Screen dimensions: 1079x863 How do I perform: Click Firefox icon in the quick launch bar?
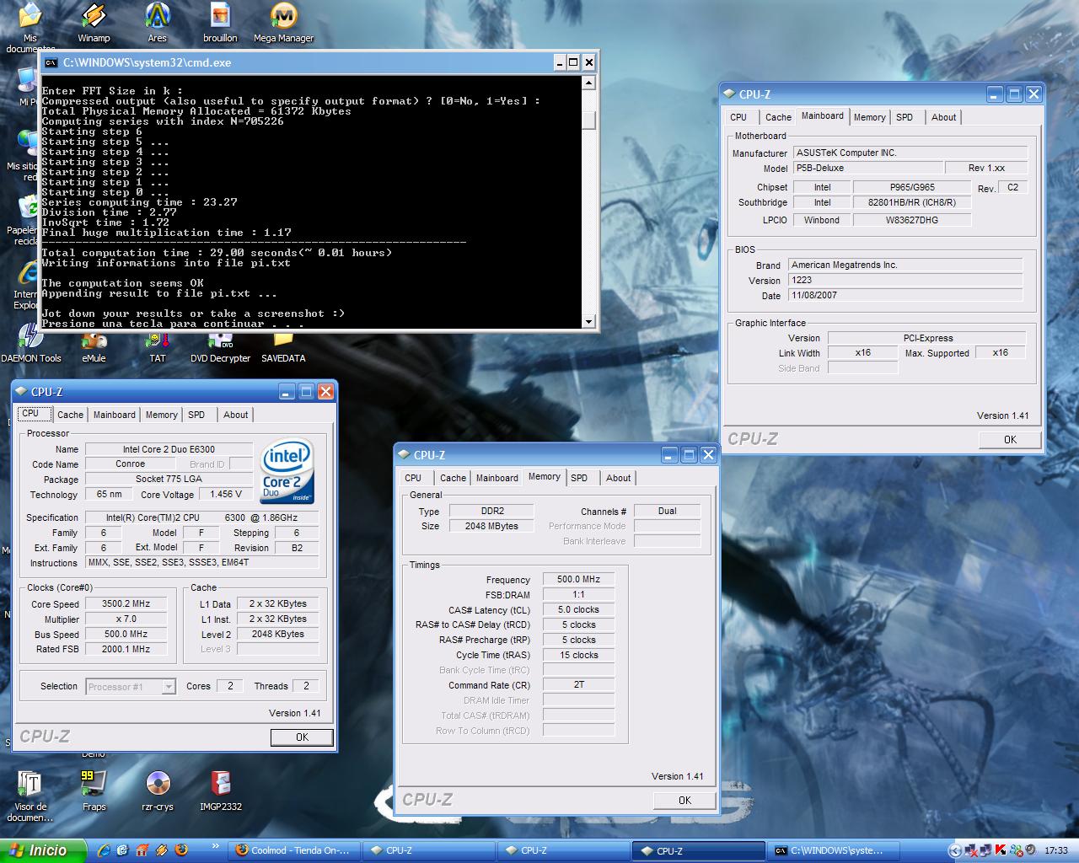click(x=181, y=850)
